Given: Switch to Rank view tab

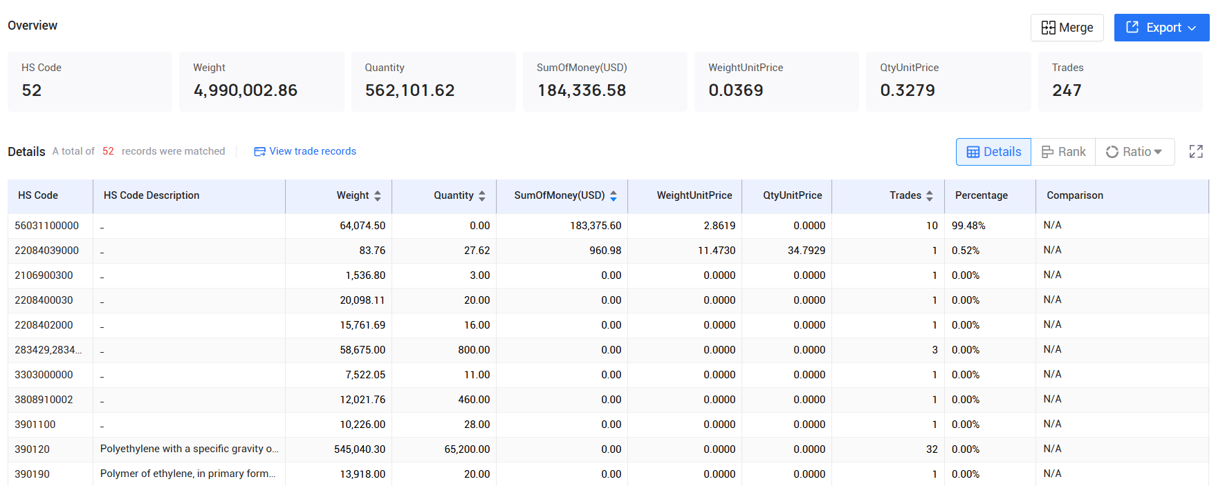Looking at the screenshot, I should pyautogui.click(x=1063, y=152).
